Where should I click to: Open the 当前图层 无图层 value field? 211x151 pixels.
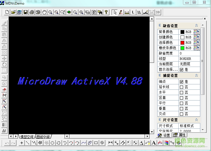(x=189, y=64)
